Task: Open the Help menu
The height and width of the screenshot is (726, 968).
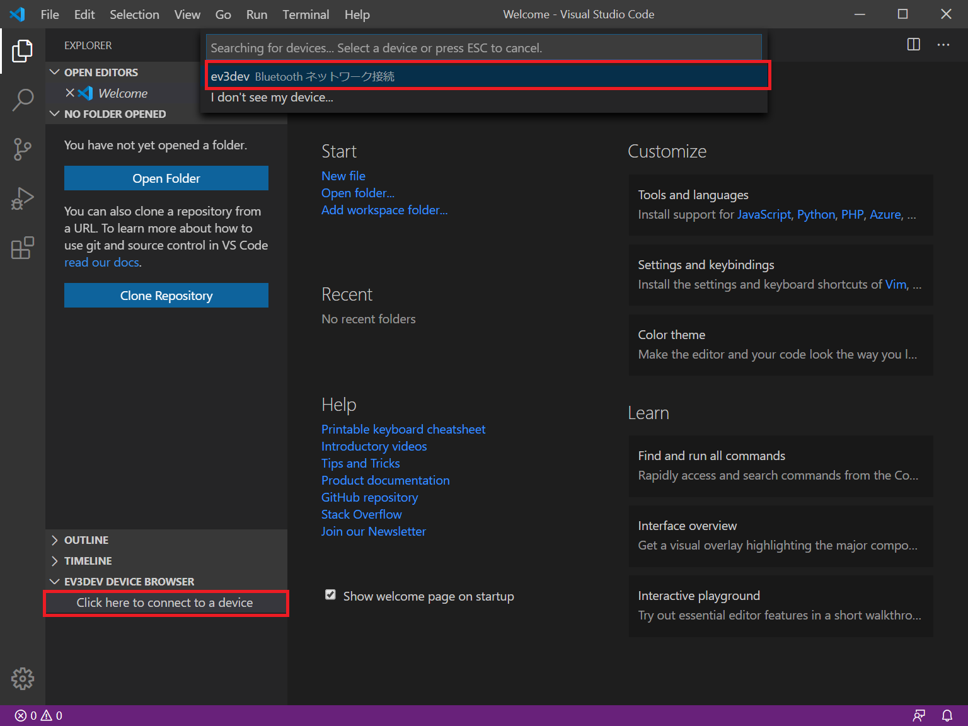Action: click(357, 14)
